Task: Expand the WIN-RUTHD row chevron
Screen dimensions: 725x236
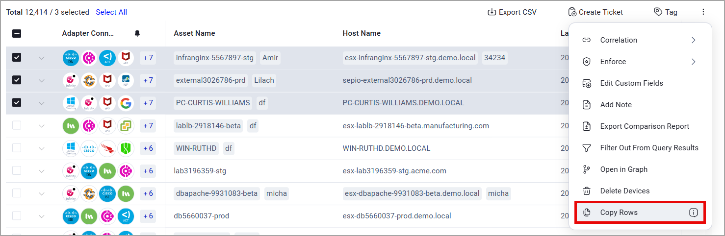Action: (41, 149)
